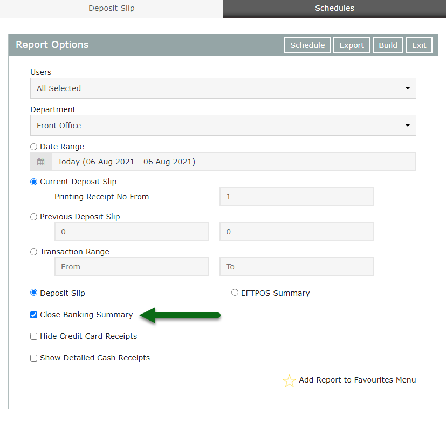
Task: Switch report type to EFTPOS Summary
Action: point(235,293)
